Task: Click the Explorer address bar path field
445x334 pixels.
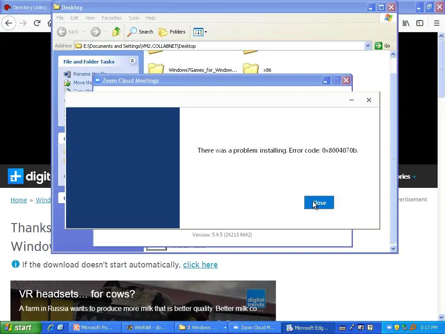Action: (219, 46)
